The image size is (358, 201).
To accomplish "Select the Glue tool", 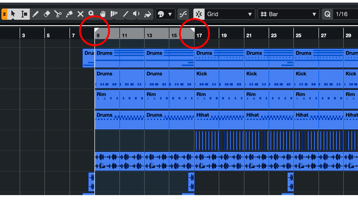I will click(x=69, y=14).
